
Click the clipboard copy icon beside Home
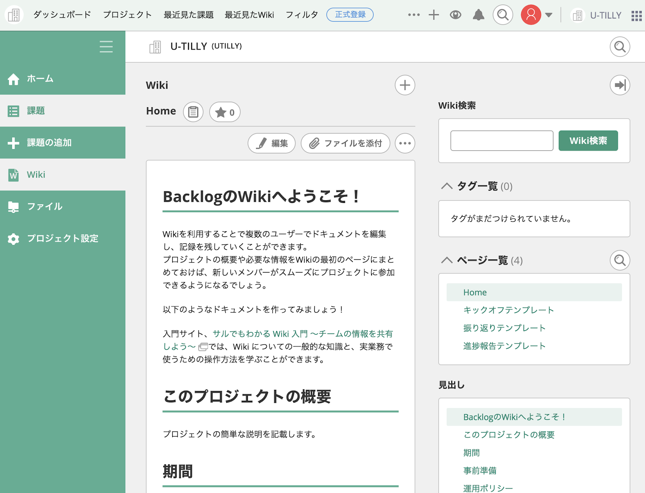pos(193,112)
